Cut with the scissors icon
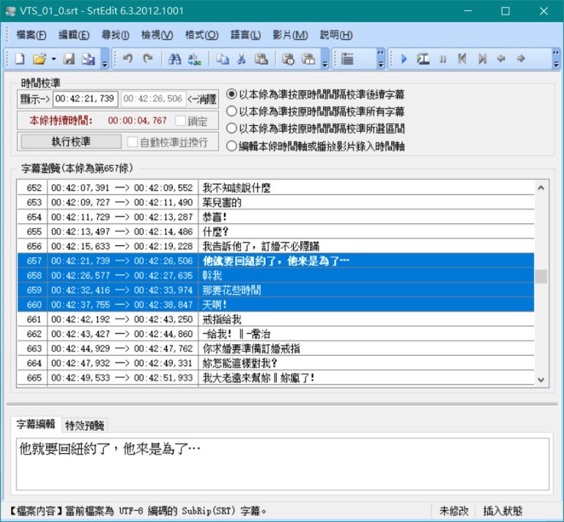The width and height of the screenshot is (564, 522). [x=242, y=59]
